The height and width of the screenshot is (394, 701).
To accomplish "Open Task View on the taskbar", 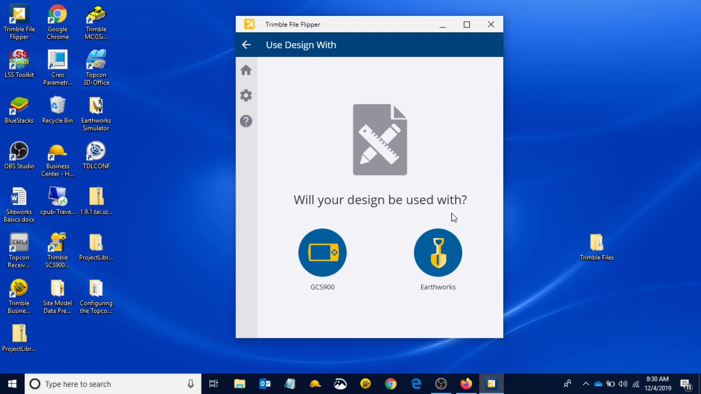I will 214,384.
